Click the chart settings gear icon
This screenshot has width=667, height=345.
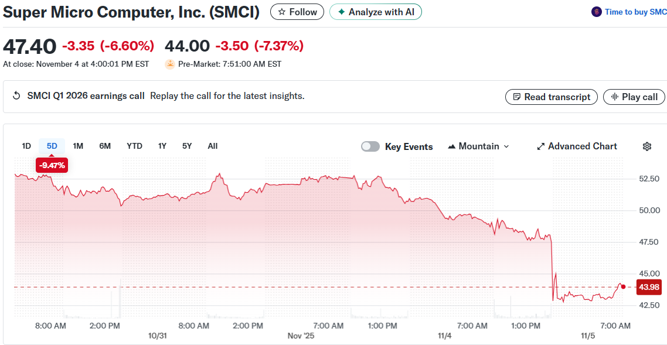pos(647,146)
